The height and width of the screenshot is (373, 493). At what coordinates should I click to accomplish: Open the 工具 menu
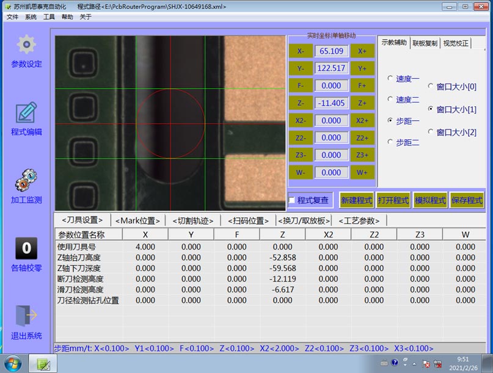pyautogui.click(x=49, y=16)
